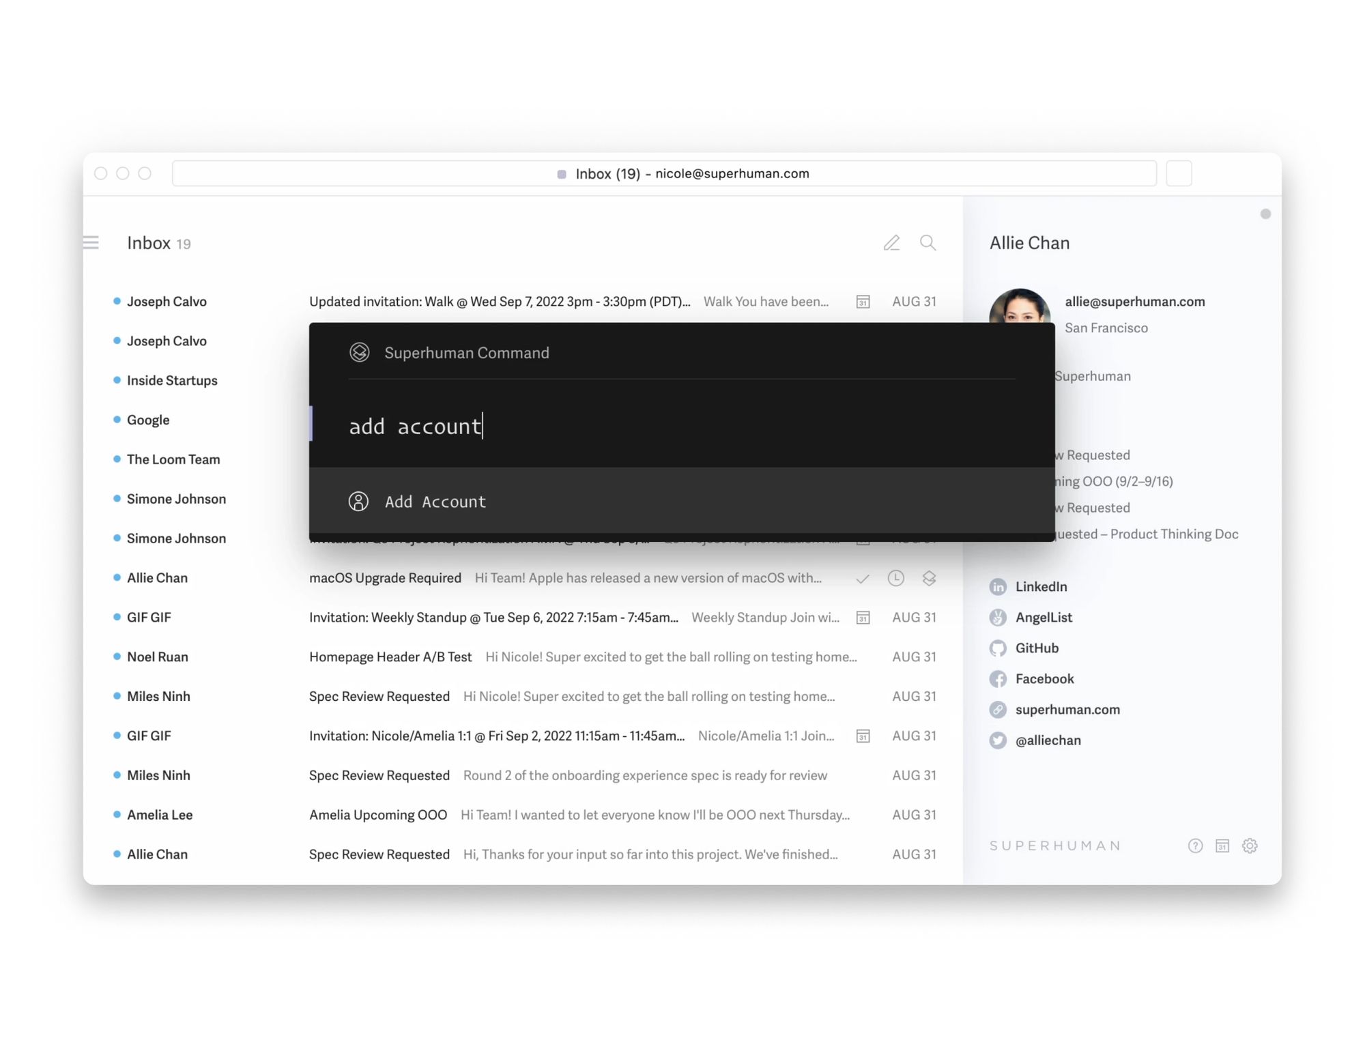1365x1038 pixels.
Task: Open Allie Chan's LinkedIn profile
Action: pos(1040,586)
